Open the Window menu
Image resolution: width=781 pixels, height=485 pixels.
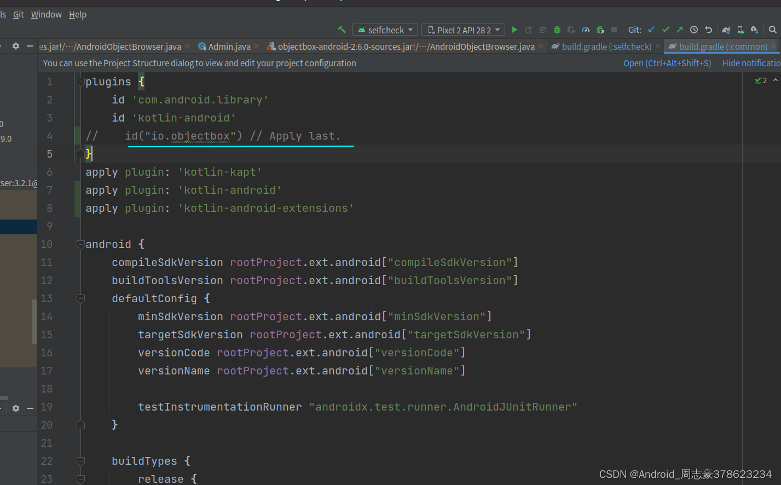[46, 14]
